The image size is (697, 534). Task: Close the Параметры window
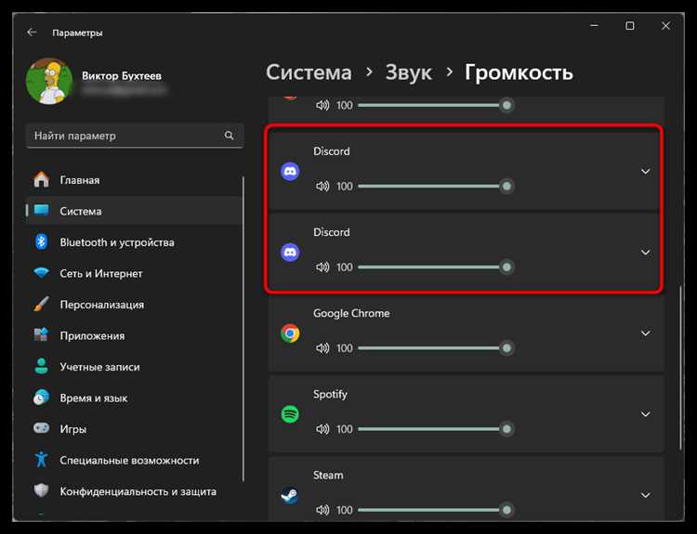[665, 26]
